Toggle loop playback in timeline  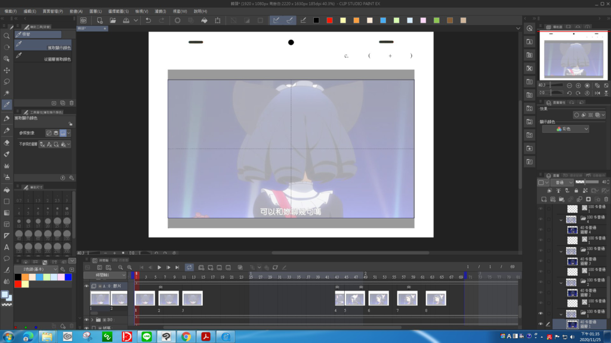[189, 267]
